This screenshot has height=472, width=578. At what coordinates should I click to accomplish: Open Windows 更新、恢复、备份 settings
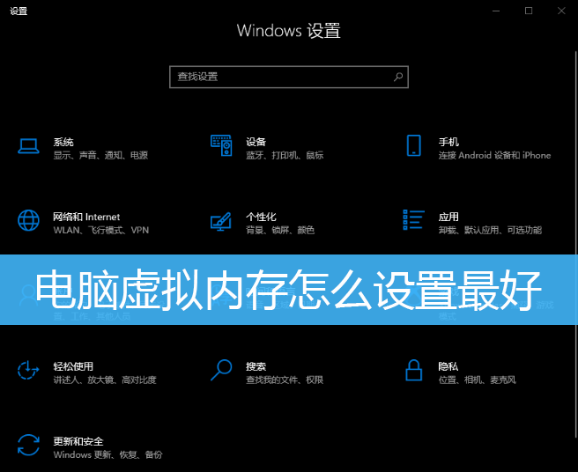[107, 454]
